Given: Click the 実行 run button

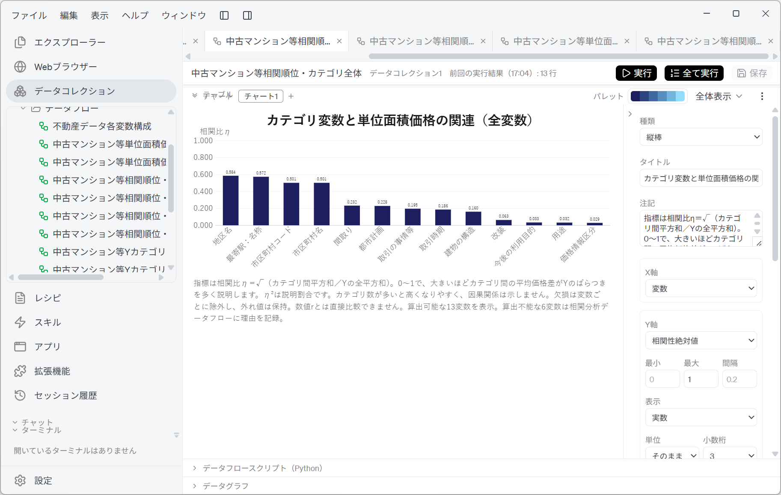Looking at the screenshot, I should click(x=636, y=73).
